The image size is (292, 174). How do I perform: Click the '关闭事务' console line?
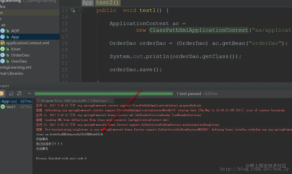[42, 149]
